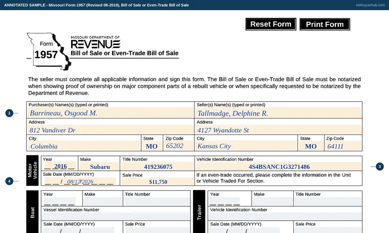
Task: Click the Trailer Make field
Action: pyautogui.click(x=272, y=201)
